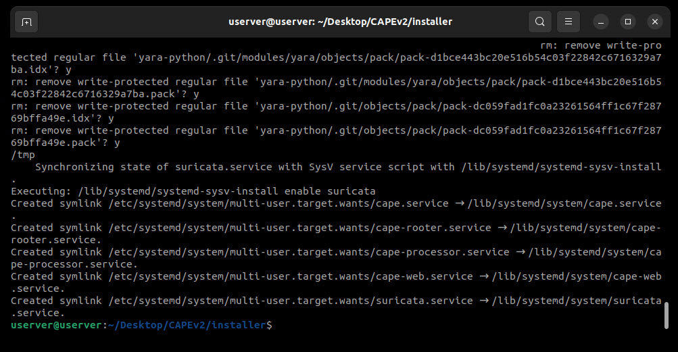
Task: Maximize the terminal window
Action: [x=628, y=22]
